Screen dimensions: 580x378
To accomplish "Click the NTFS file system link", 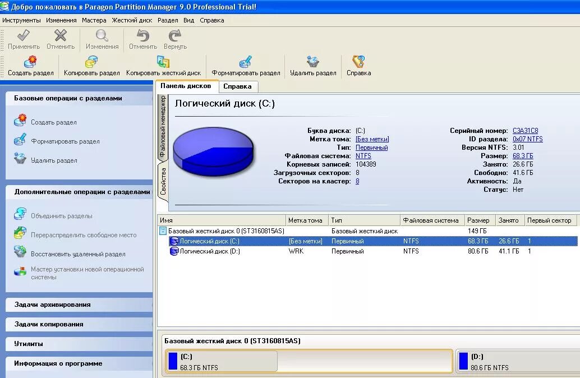I will 363,156.
